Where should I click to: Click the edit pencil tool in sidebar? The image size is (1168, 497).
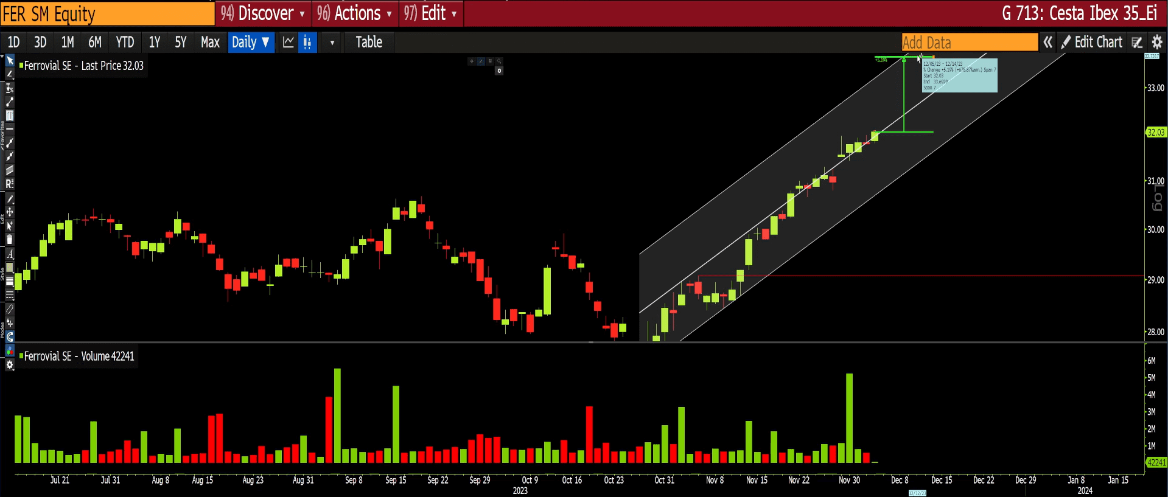(10, 199)
